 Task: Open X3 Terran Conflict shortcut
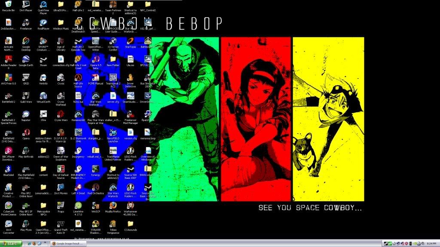113,44
